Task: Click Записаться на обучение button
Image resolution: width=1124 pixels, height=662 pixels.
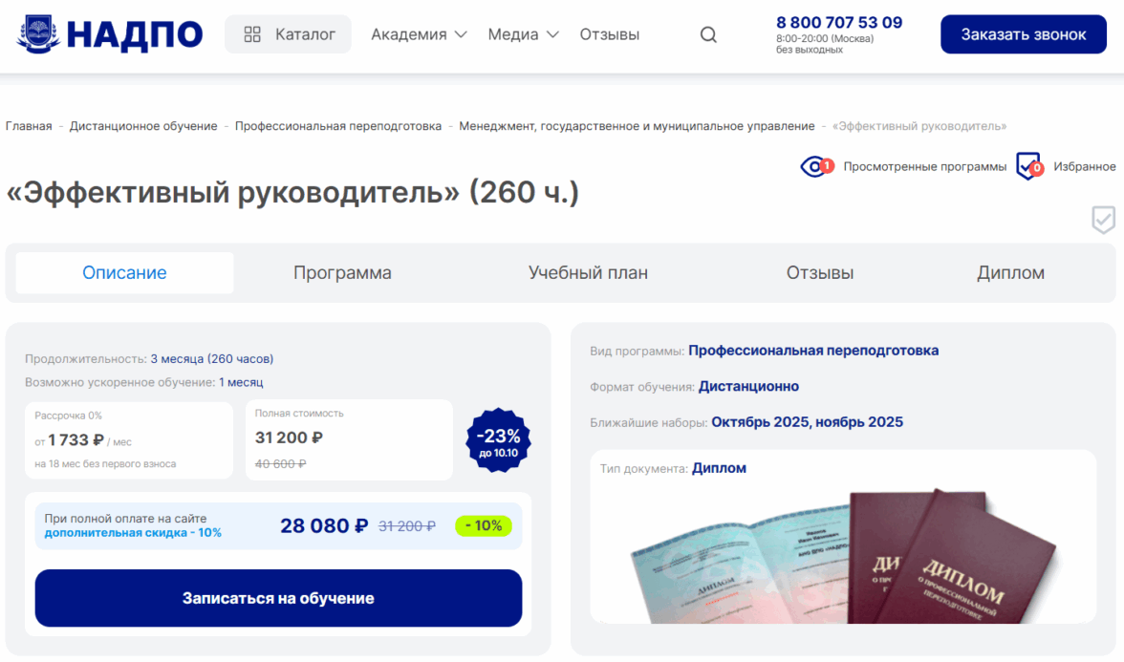Action: point(278,598)
